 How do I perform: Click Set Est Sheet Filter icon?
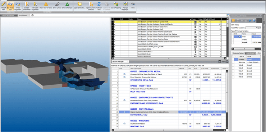pos(27,6)
